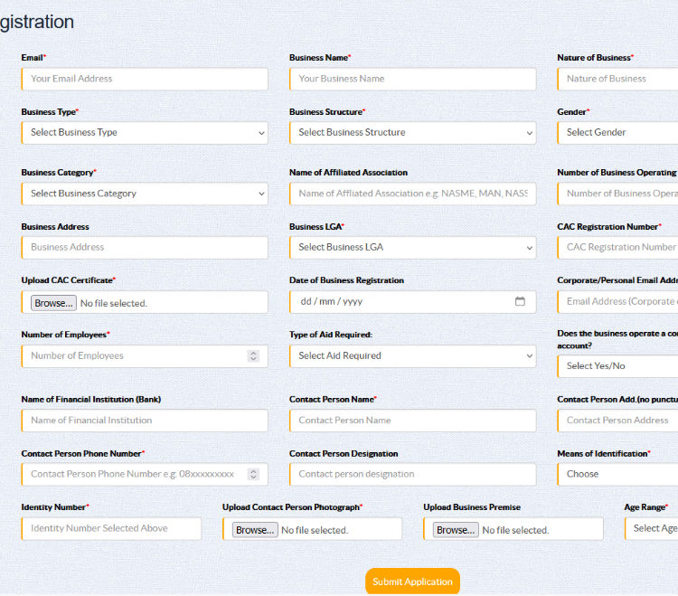The height and width of the screenshot is (596, 678).
Task: Open the Type of Aid Required dropdown
Action: tap(412, 356)
